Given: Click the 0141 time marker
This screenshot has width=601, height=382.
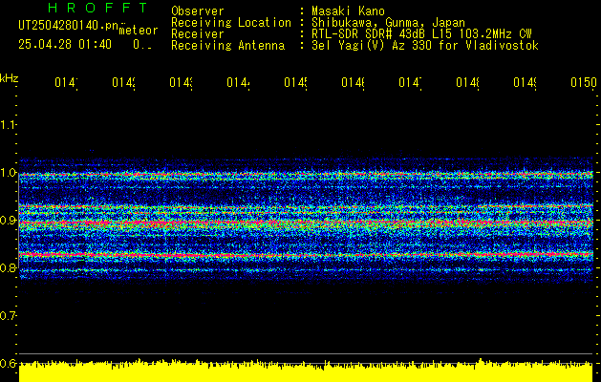Looking at the screenshot, I should (66, 82).
